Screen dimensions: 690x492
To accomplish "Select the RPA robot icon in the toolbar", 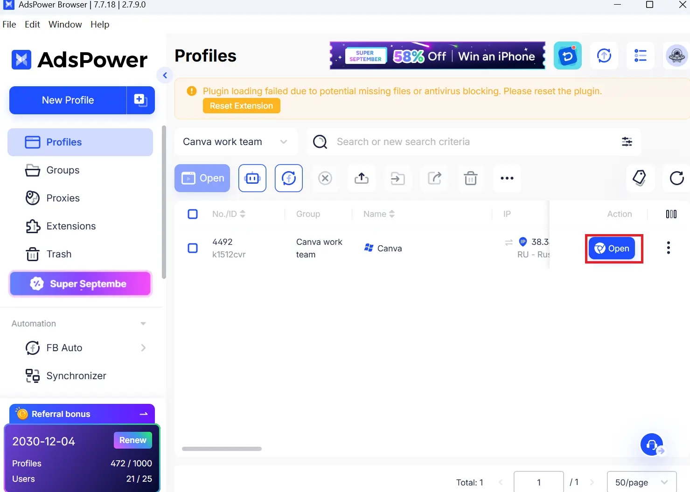I will (252, 178).
